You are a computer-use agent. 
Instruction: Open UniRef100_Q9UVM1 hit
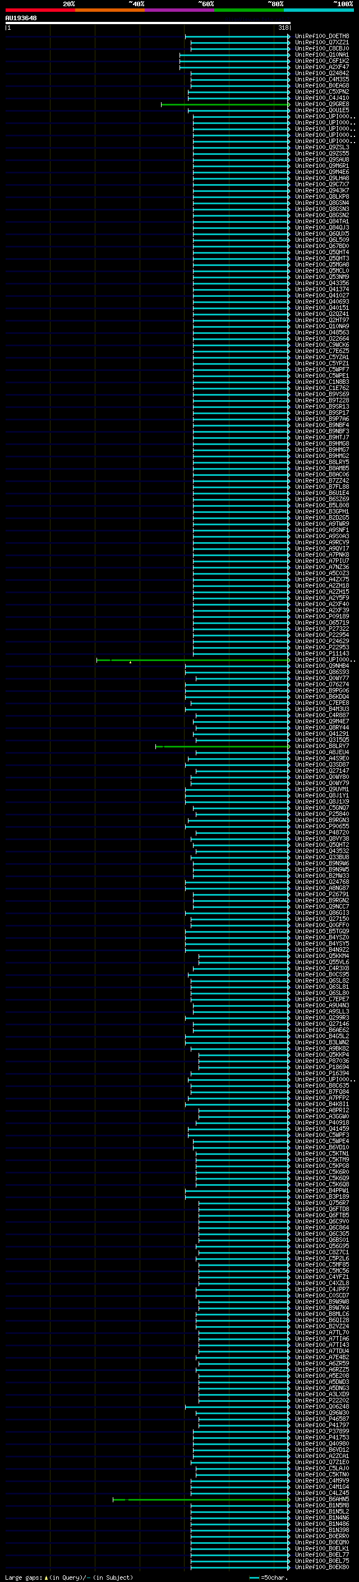322,789
